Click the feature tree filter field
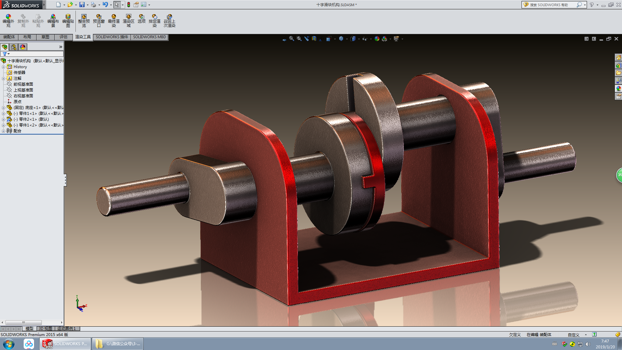Viewport: 622px width, 350px height. 32,54
